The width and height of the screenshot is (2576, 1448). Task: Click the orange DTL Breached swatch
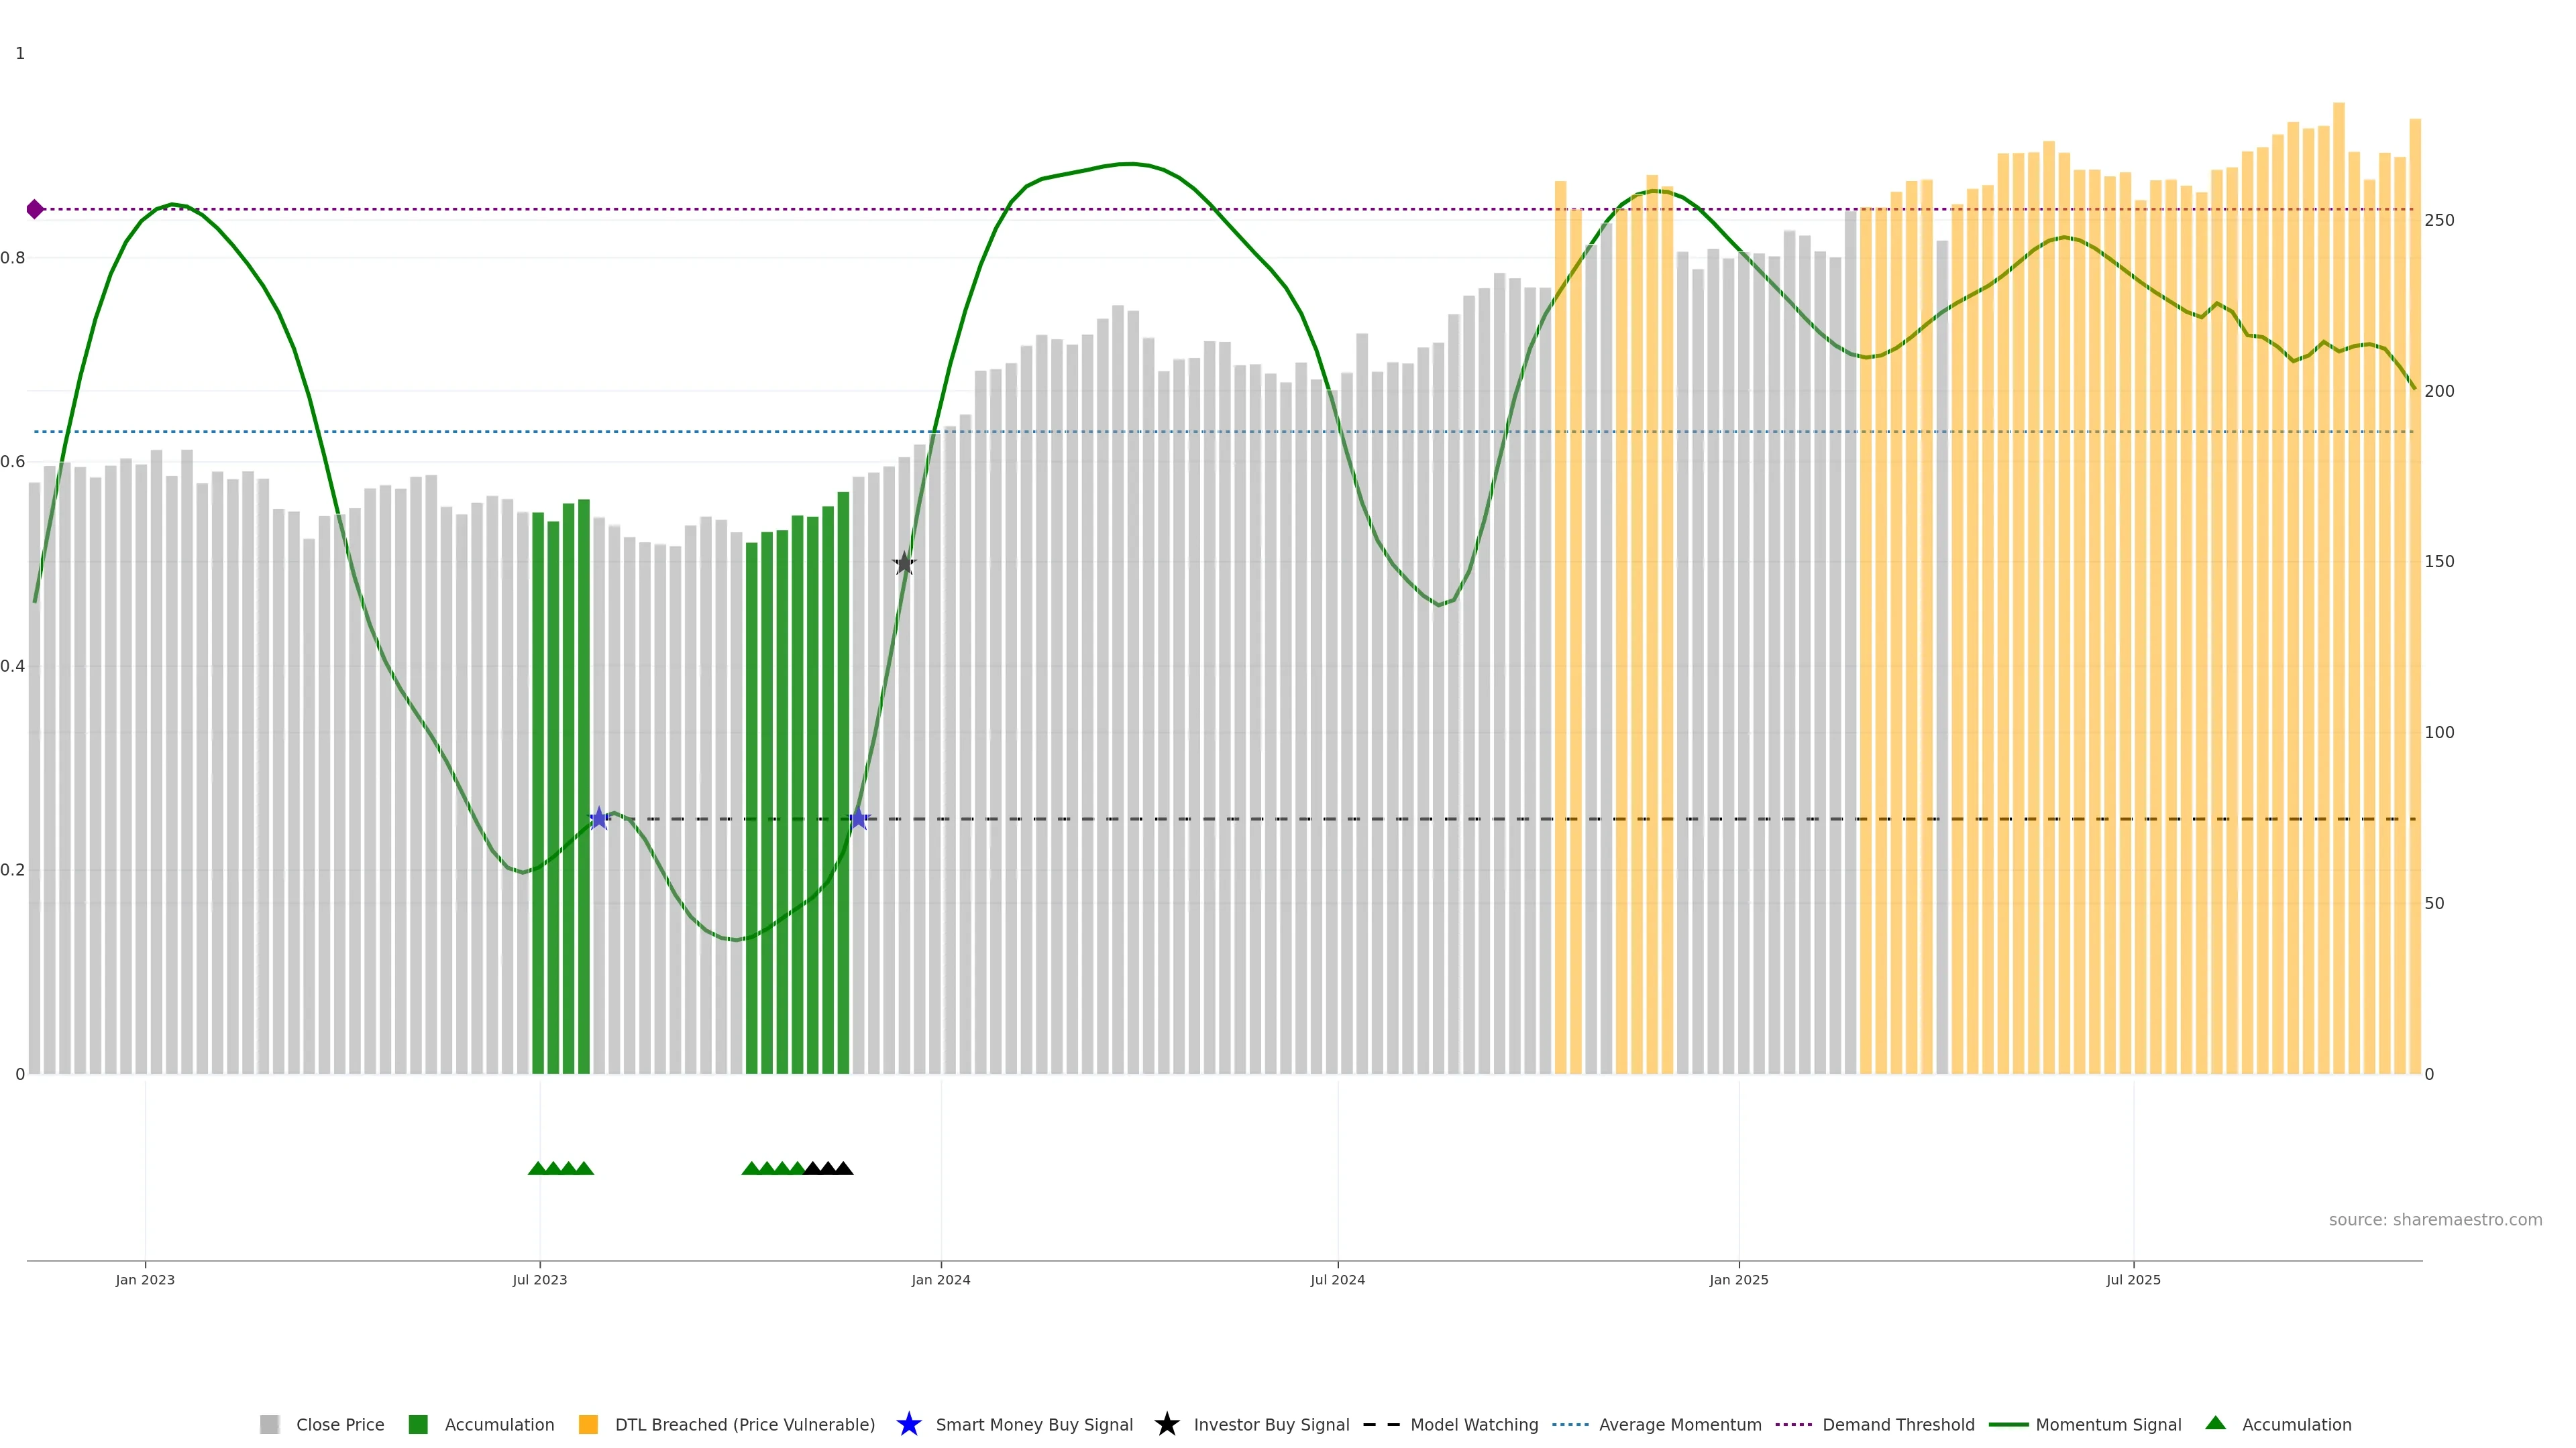point(588,1424)
